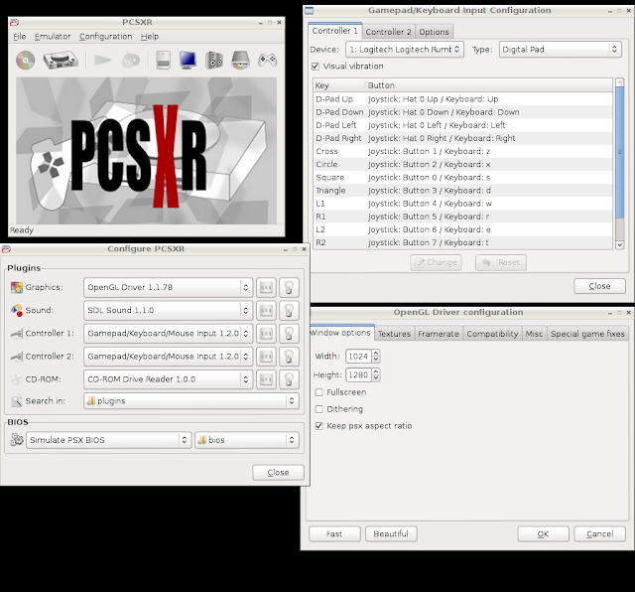
Task: Open the Graphics plugin dropdown
Action: click(168, 287)
